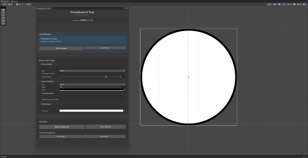Select the Rotate tool
This screenshot has height=158, width=308.
click(x=3, y=15)
